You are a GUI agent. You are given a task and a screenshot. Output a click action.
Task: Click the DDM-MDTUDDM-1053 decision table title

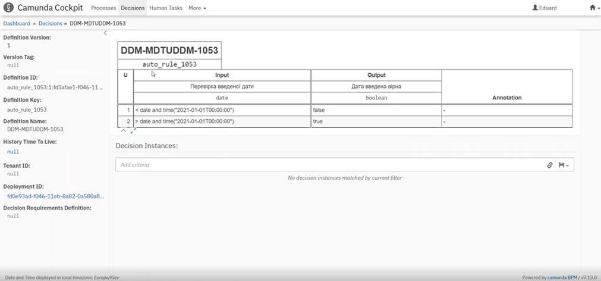pyautogui.click(x=169, y=50)
